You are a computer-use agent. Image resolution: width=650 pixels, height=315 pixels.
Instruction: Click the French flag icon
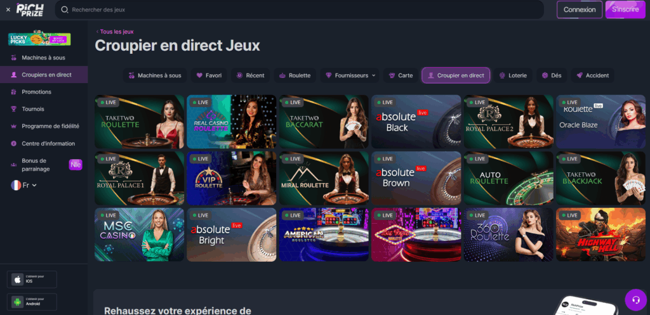tap(16, 185)
